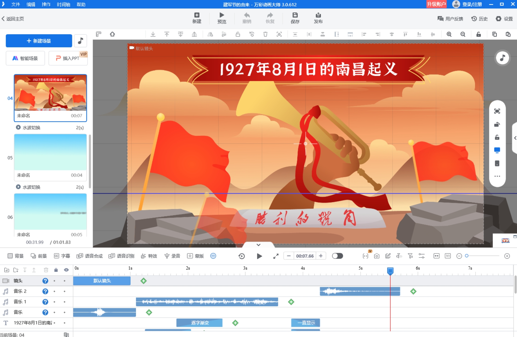Image resolution: width=517 pixels, height=337 pixels.
Task: Click the Save (保存) icon
Action: pos(295,15)
